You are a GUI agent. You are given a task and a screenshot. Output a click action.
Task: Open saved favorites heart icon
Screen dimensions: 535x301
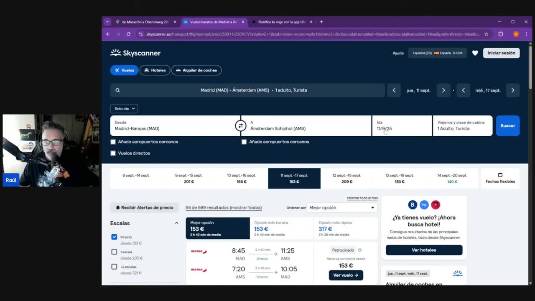coord(475,53)
